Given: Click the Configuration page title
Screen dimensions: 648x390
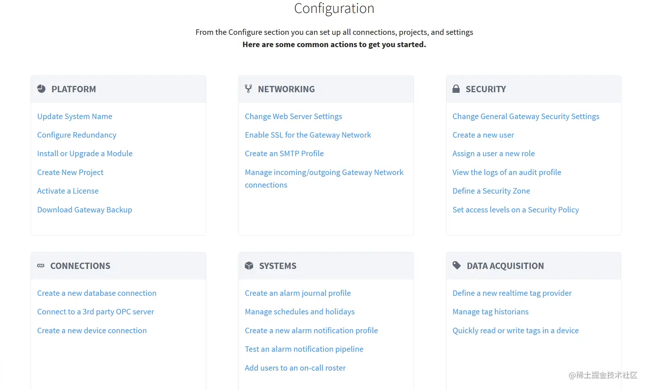Looking at the screenshot, I should [x=334, y=9].
